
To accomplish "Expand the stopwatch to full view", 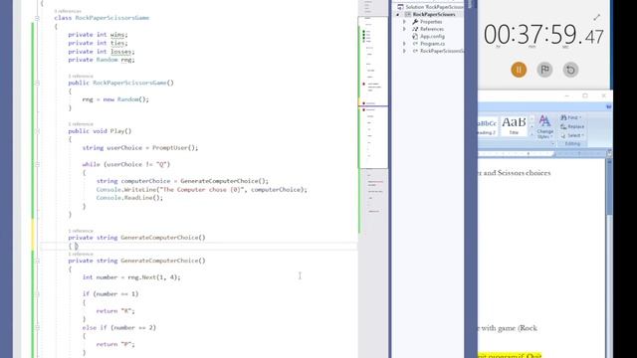I will [x=597, y=17].
